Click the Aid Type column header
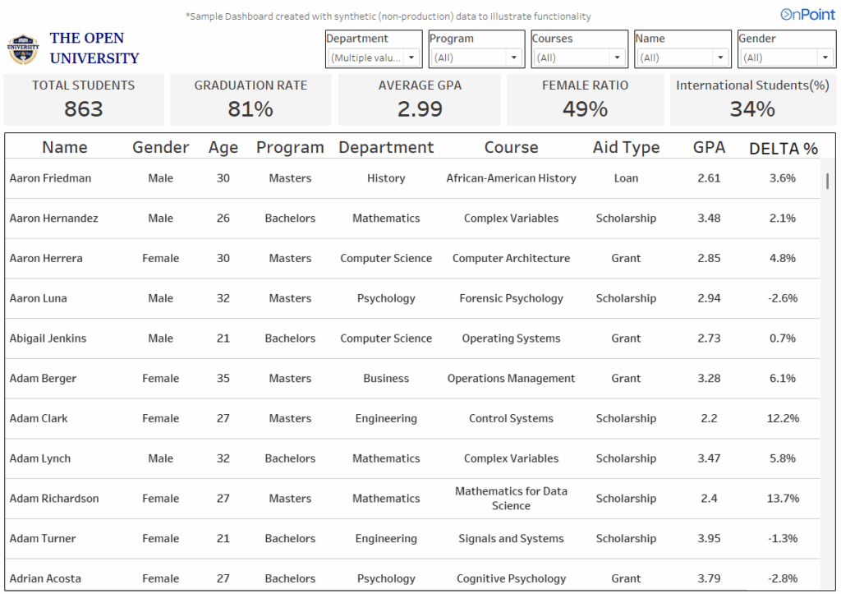Screen dimensions: 841x594 (626, 148)
